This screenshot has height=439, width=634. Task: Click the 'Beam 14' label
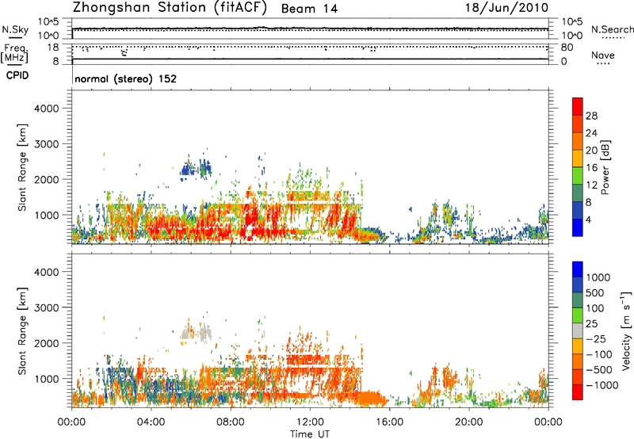309,9
